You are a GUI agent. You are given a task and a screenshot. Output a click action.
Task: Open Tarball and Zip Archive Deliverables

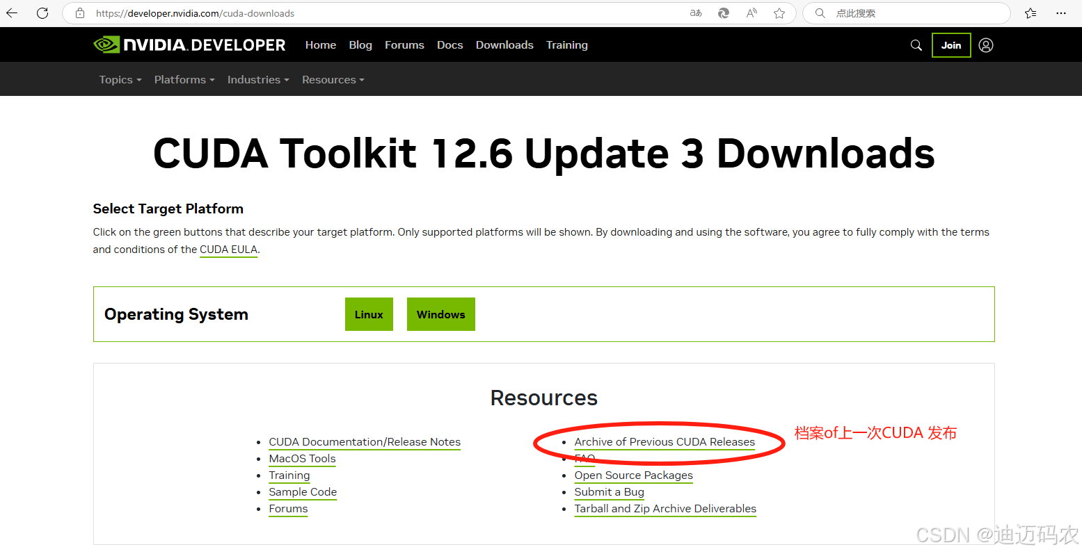pyautogui.click(x=665, y=509)
